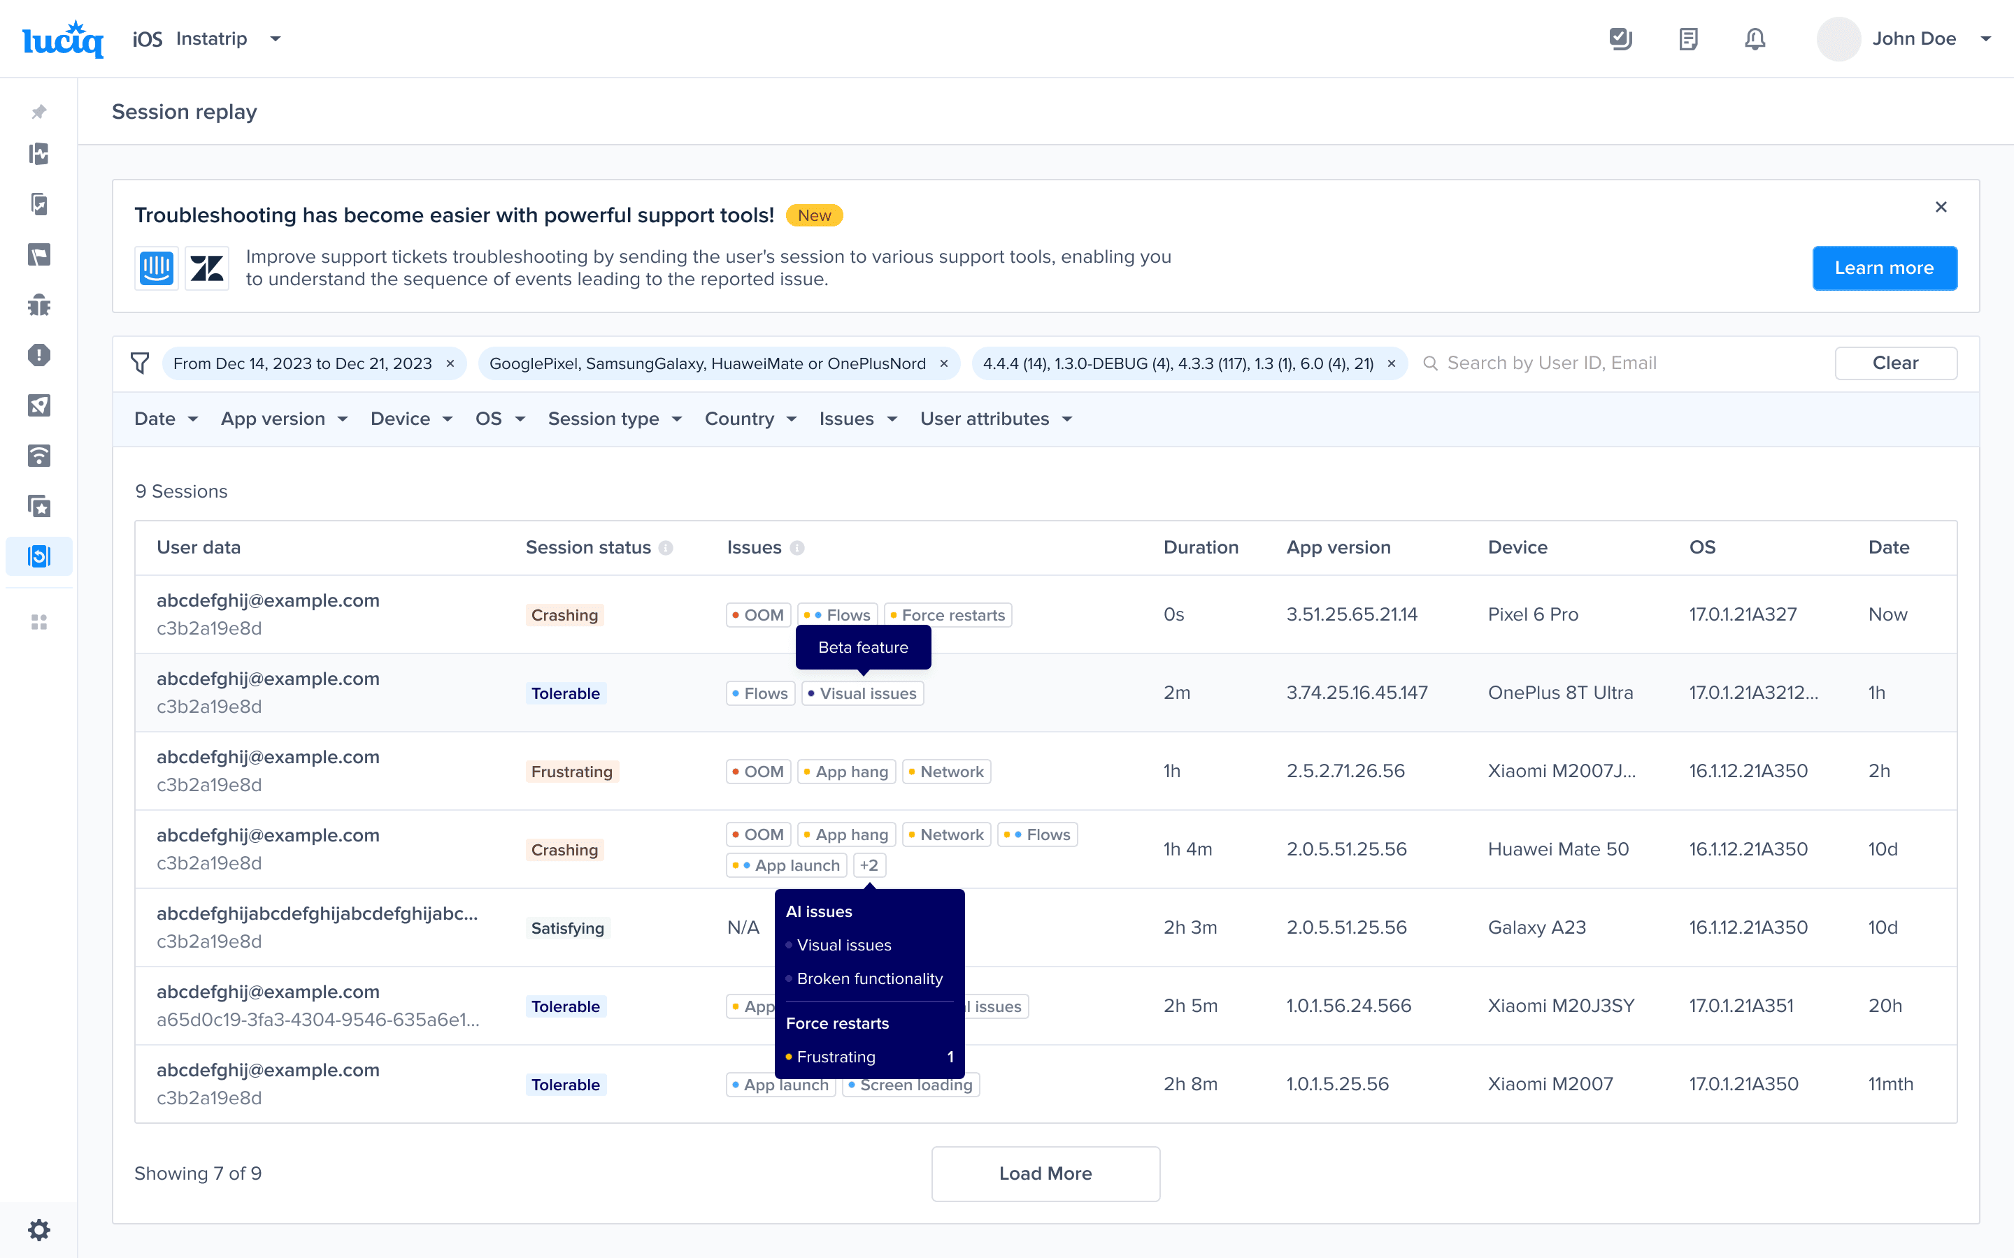This screenshot has height=1258, width=2014.
Task: Click the Load More button
Action: [x=1045, y=1173]
